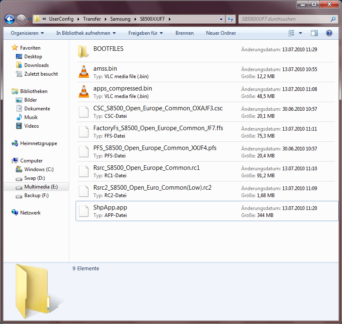Viewport: 342px width, 324px height.
Task: Select Rsrc2_S8500 .rc2 file icon
Action: tap(84, 191)
